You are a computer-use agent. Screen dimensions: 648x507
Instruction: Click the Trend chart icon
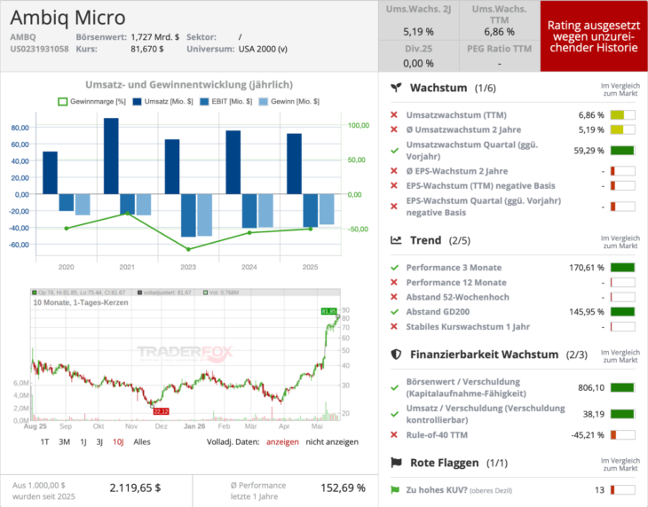[396, 240]
